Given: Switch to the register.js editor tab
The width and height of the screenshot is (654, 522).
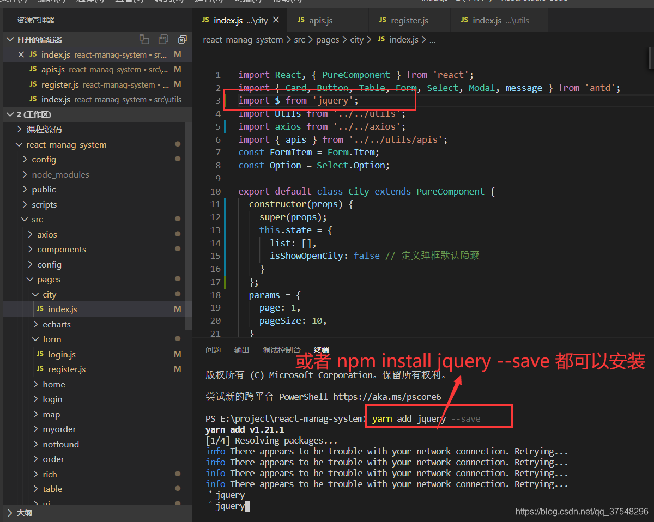Looking at the screenshot, I should (x=410, y=20).
